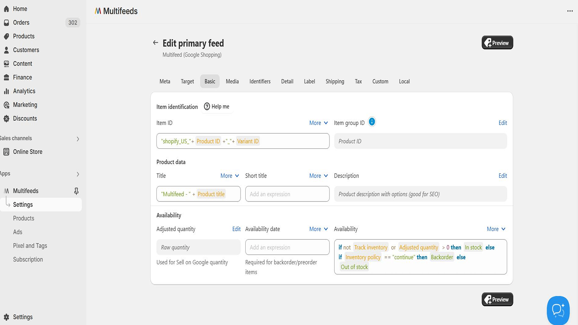Open Pixel and Tags submenu item
This screenshot has width=578, height=325.
30,246
